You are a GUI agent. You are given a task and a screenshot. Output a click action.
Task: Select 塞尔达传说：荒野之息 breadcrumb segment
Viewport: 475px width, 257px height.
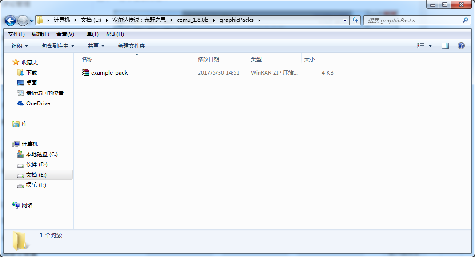coord(139,20)
